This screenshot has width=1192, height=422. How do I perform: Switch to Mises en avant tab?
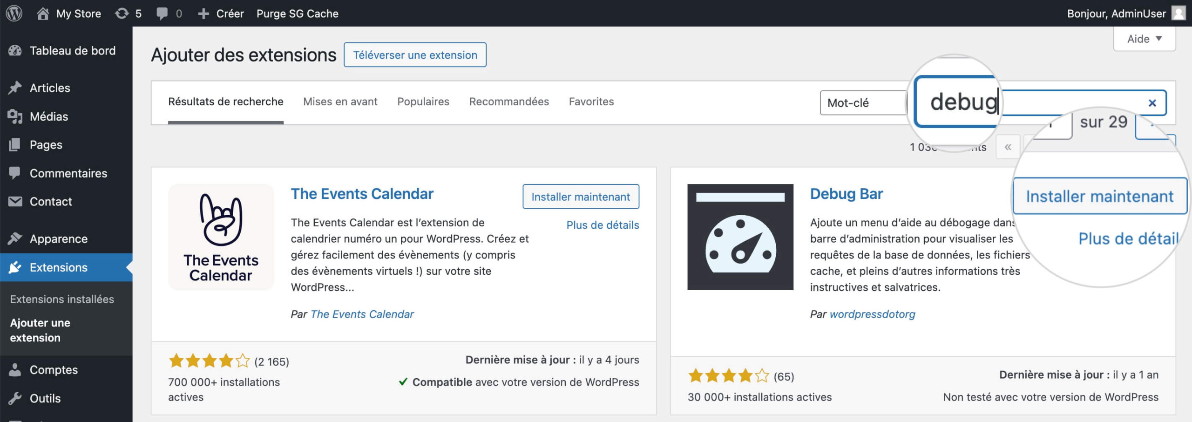(340, 102)
